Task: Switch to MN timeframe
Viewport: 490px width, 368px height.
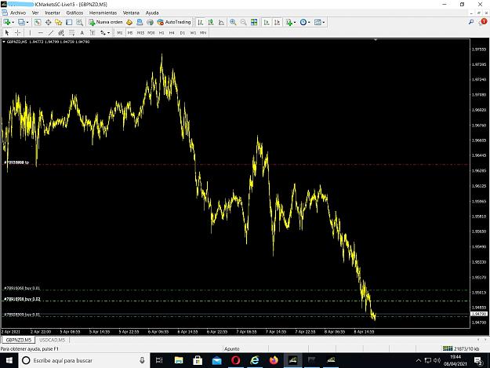Action: tap(203, 32)
